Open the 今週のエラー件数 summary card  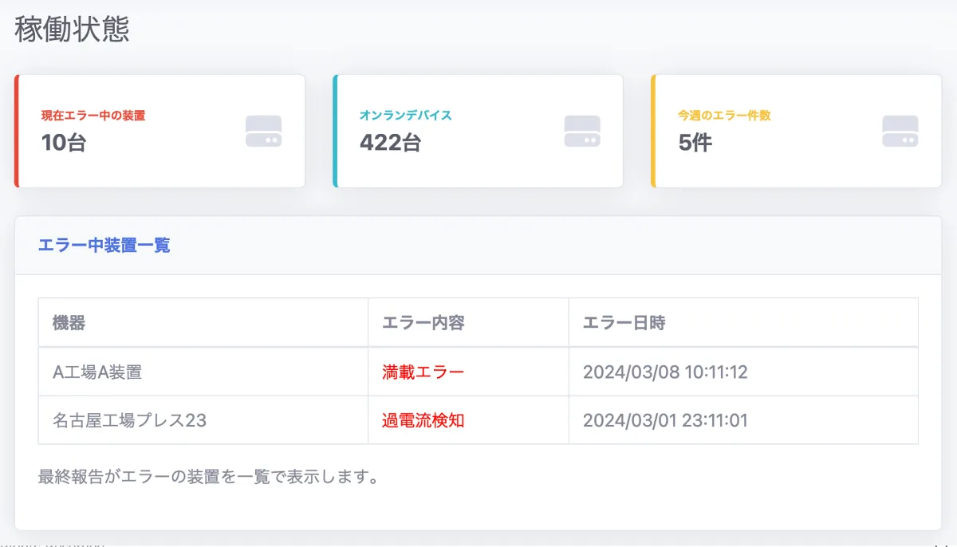[796, 131]
